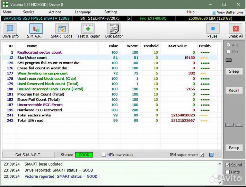Click the Get S.M.A.R.T. button
Image resolution: width=246 pixels, height=187 pixels.
click(x=28, y=155)
